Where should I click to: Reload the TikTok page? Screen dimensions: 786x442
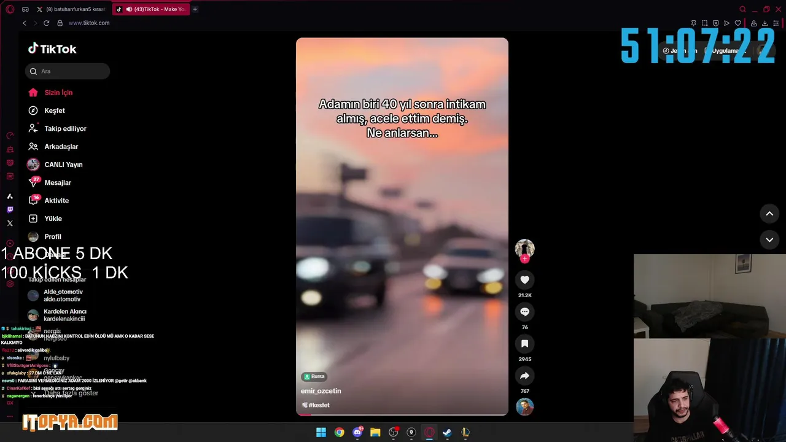[46, 23]
